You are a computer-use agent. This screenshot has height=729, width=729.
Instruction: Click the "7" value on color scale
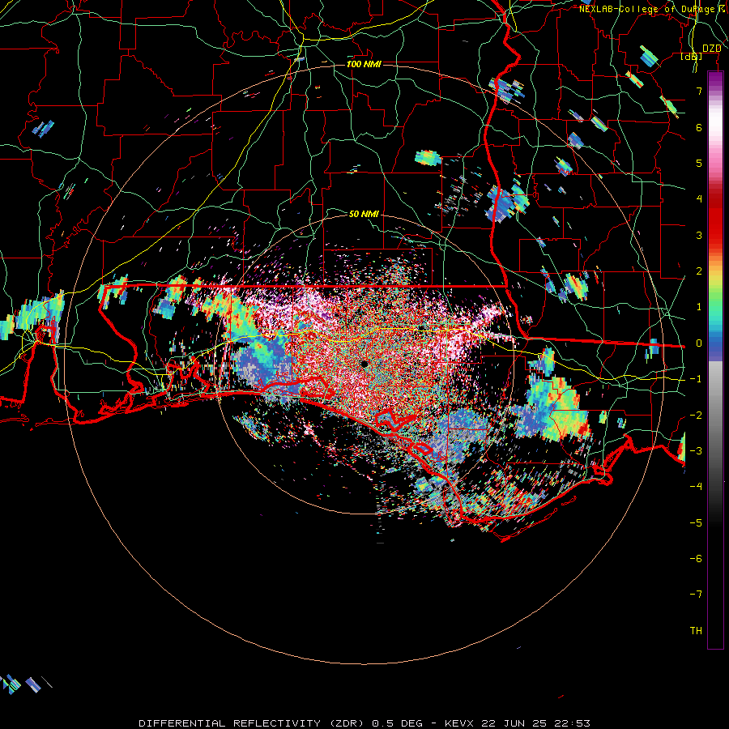tap(699, 91)
